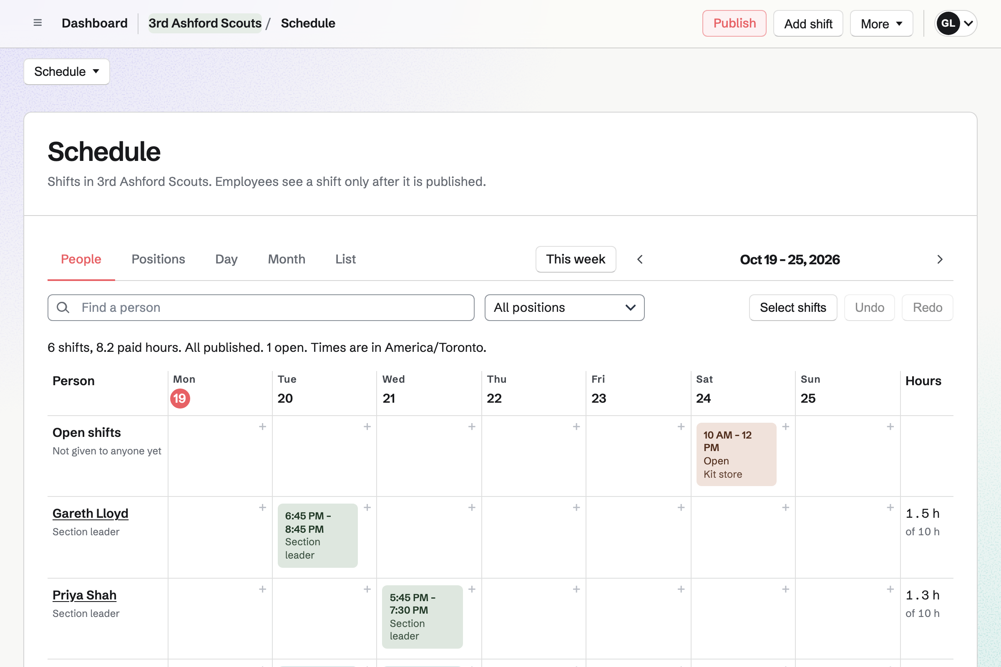Go to next week arrow
This screenshot has height=667, width=1001.
tap(940, 259)
